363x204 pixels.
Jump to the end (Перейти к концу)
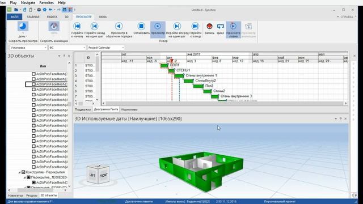pyautogui.click(x=195, y=26)
